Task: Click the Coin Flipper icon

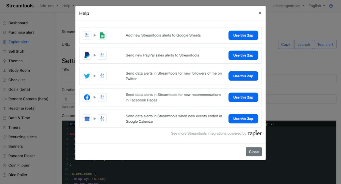Action: (4, 165)
